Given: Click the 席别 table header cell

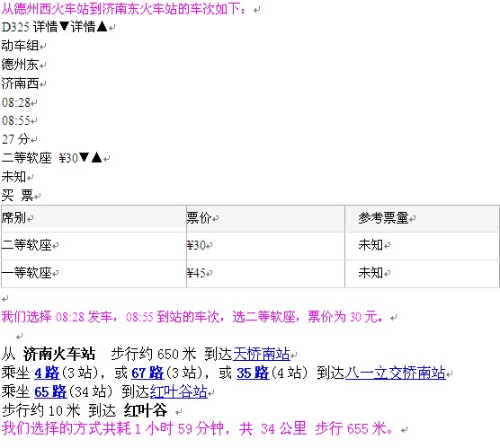Looking at the screenshot, I should pyautogui.click(x=94, y=218).
